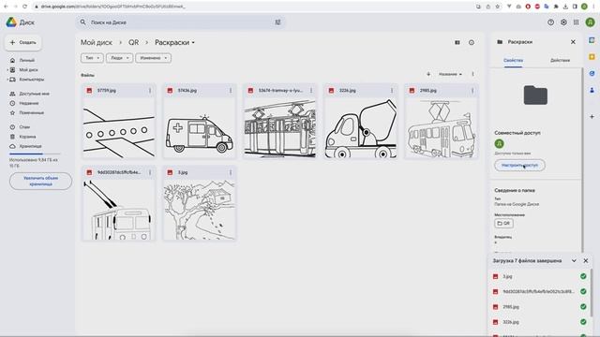Switch to the Свойства tab
Image resolution: width=600 pixels, height=337 pixels.
[513, 60]
